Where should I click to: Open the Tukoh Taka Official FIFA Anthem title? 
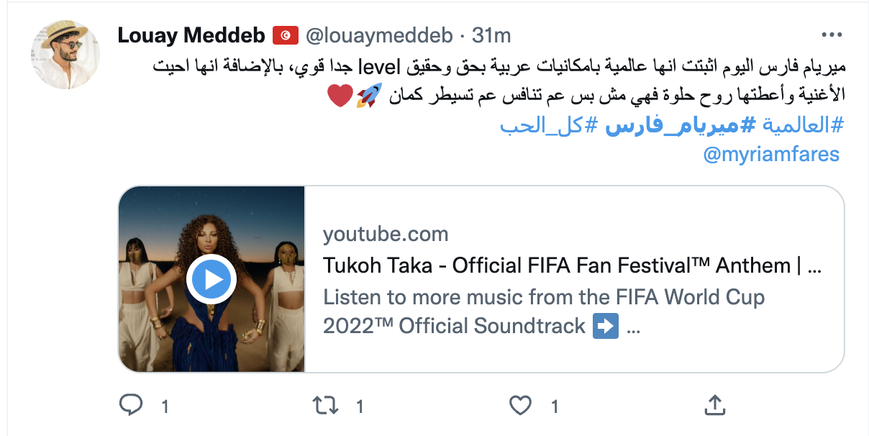pyautogui.click(x=572, y=265)
